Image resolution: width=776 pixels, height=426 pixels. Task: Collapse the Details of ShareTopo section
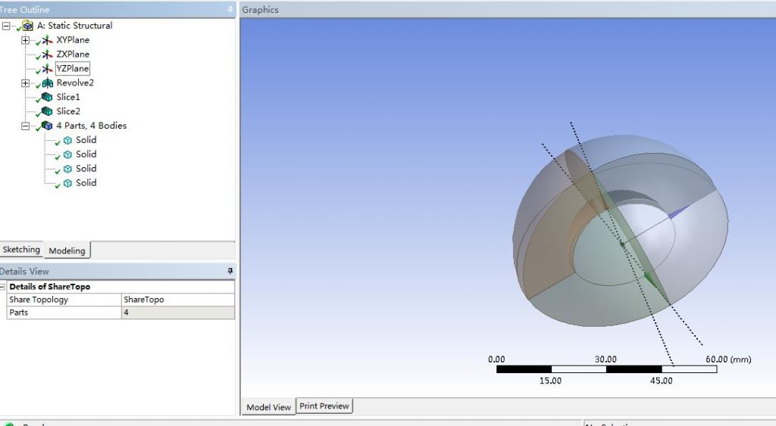coord(2,287)
